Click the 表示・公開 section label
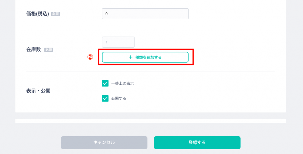This screenshot has width=303, height=154. tap(38, 91)
